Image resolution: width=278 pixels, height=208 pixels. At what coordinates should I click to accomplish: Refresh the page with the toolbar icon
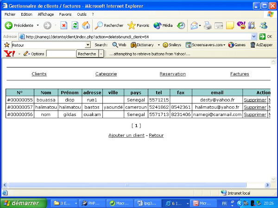click(x=75, y=25)
